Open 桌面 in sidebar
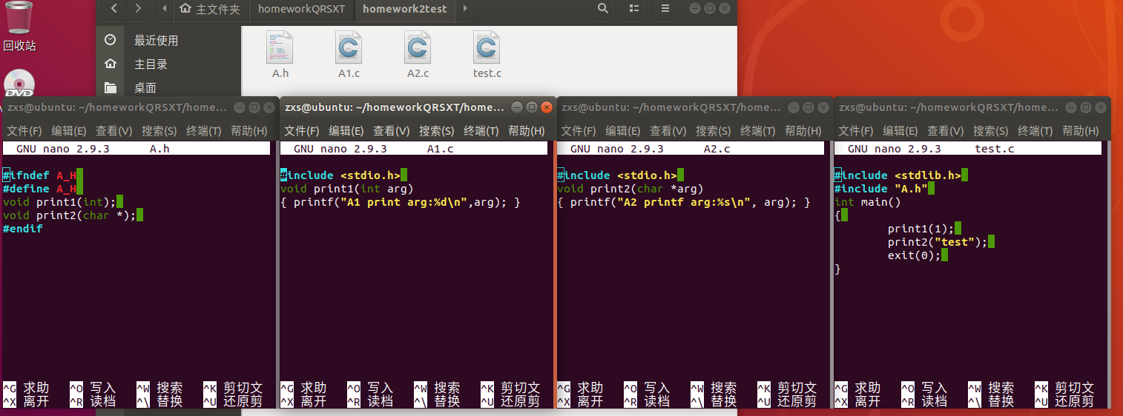1123x416 pixels. coord(145,87)
